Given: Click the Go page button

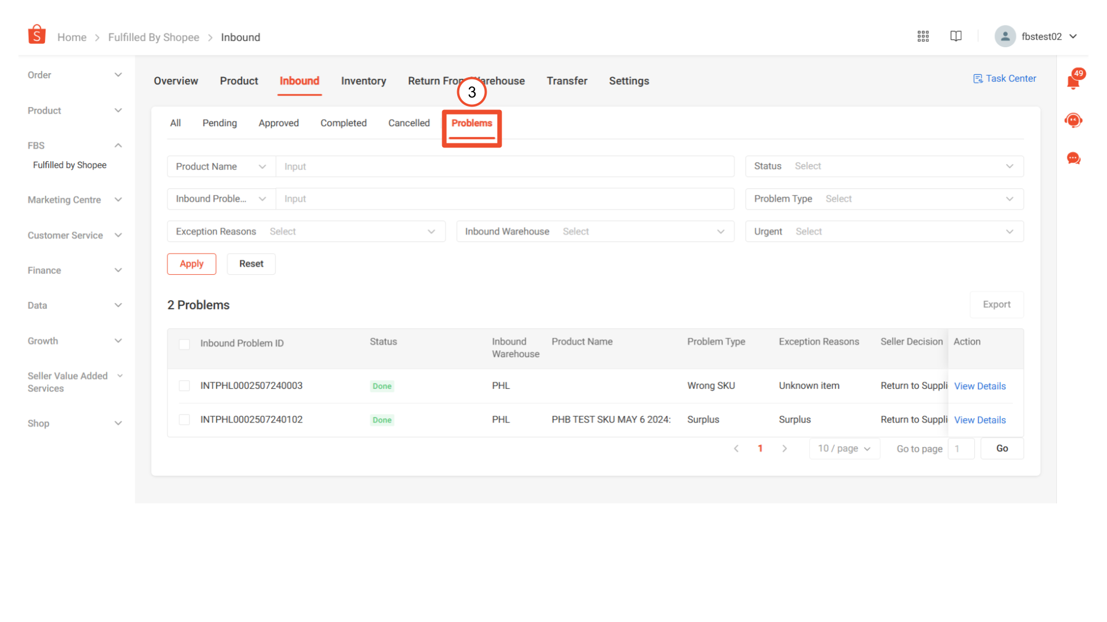Looking at the screenshot, I should click(1002, 449).
